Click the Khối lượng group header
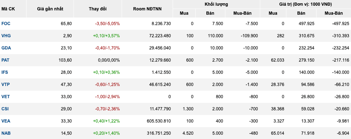 (x=216, y=4)
